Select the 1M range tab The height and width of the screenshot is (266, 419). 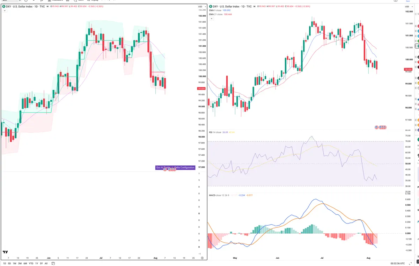[14, 264]
